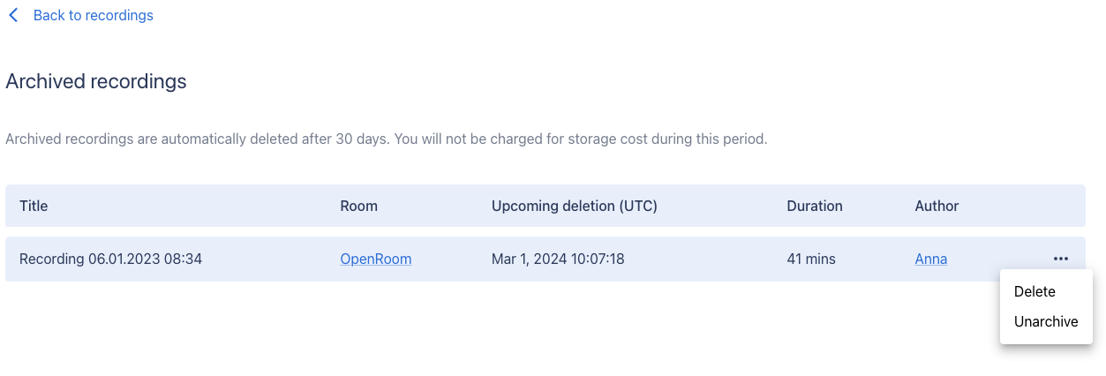Click the Author column header
This screenshot has width=1106, height=376.
tap(937, 206)
